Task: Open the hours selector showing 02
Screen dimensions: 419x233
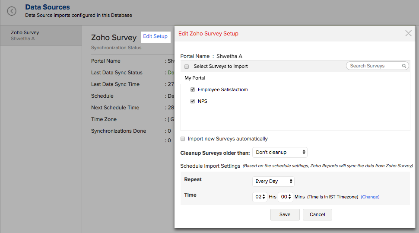Action: [x=260, y=197]
